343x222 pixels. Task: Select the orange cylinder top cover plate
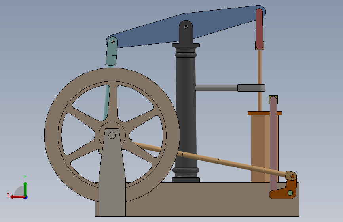coord(265,113)
